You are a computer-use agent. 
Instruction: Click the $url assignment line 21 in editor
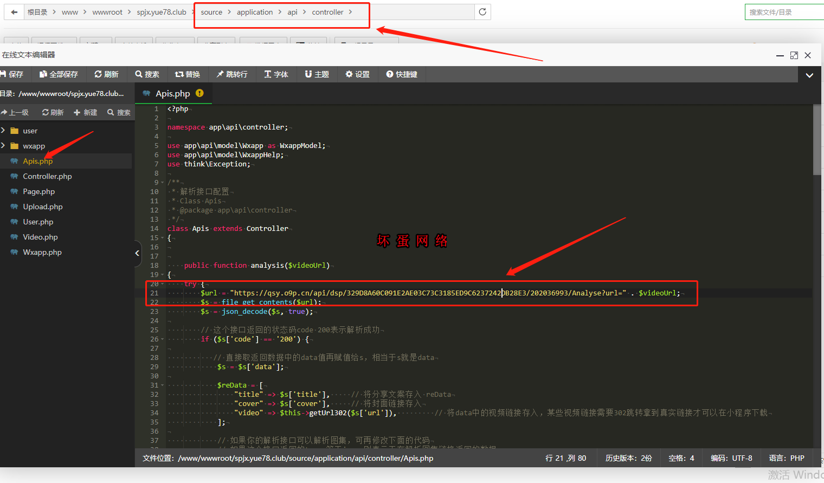pyautogui.click(x=440, y=293)
